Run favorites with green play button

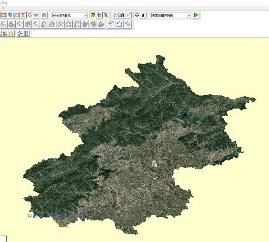[x=196, y=15]
